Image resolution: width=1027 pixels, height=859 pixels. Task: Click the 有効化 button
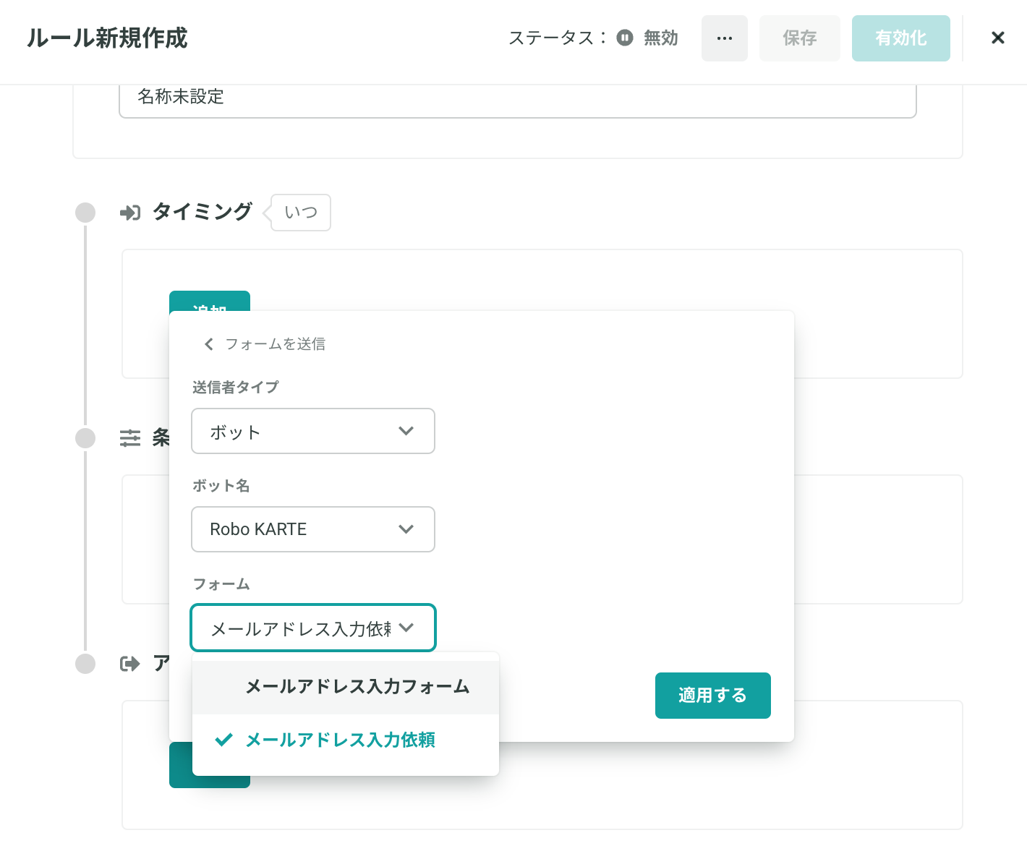(901, 38)
